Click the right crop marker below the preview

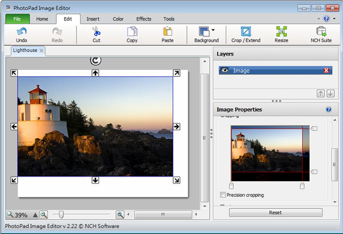(x=302, y=186)
